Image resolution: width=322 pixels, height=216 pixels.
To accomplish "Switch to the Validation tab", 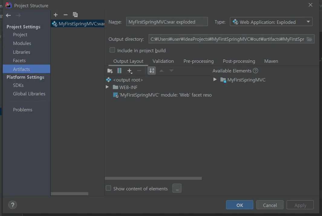I will pyautogui.click(x=163, y=61).
